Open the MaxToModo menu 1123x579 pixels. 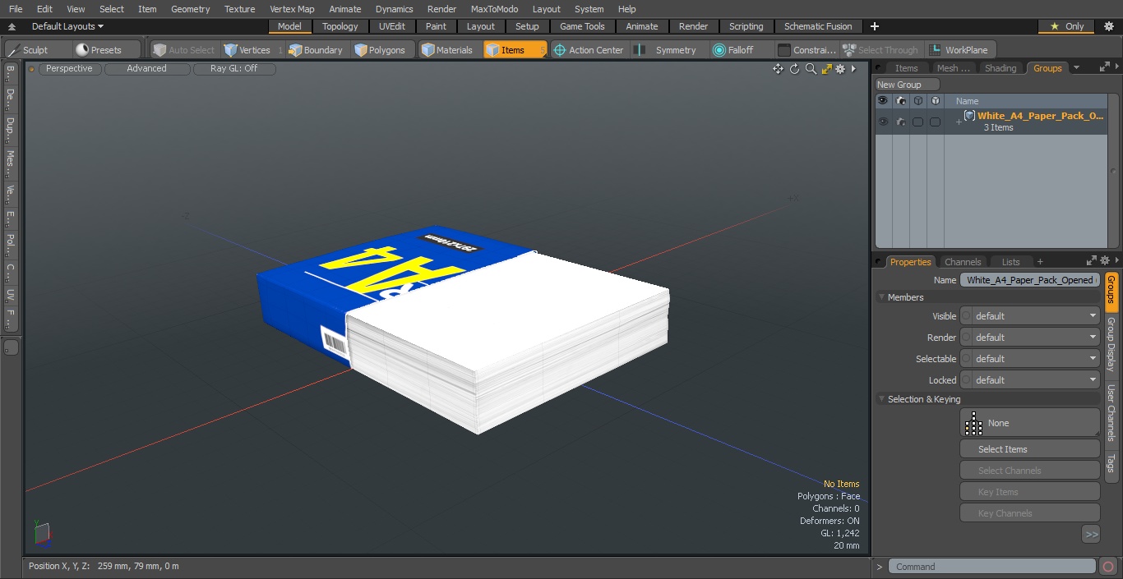(494, 9)
